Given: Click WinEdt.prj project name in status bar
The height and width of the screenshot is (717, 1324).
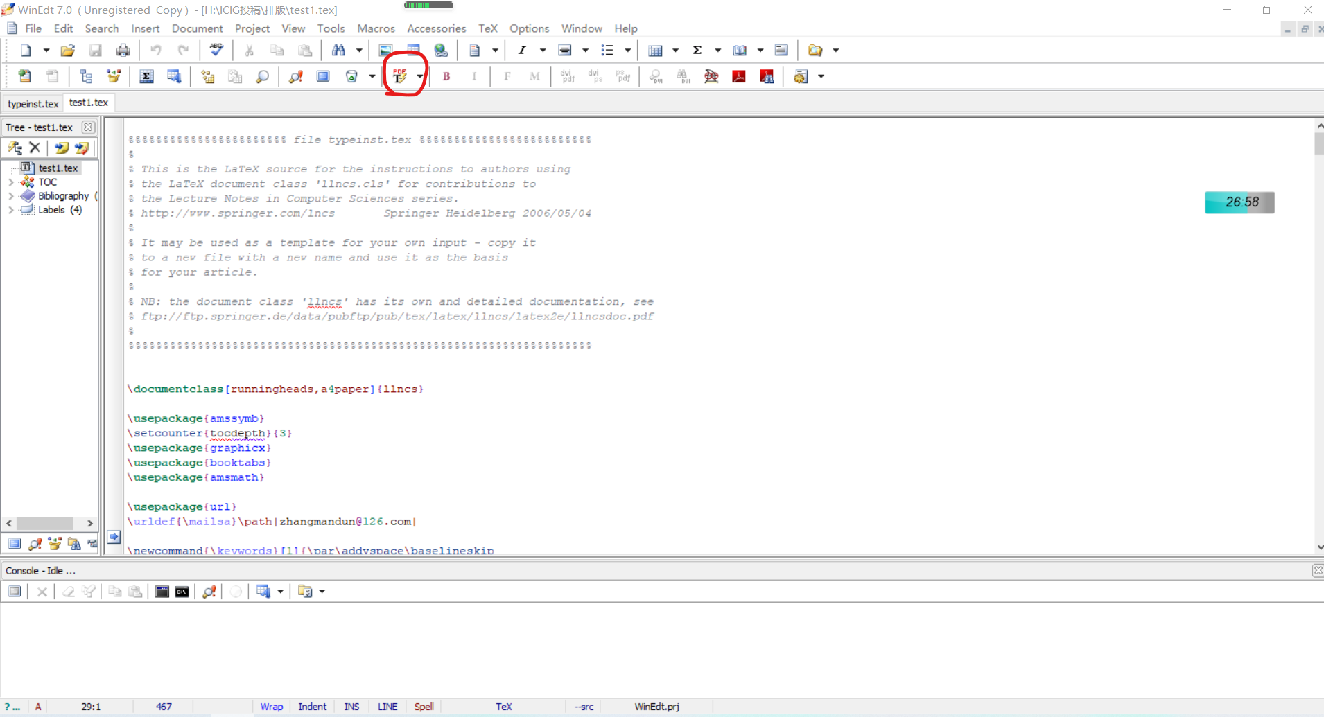Looking at the screenshot, I should point(656,707).
